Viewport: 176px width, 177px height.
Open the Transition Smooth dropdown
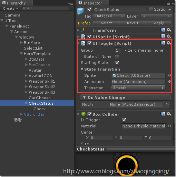(x=138, y=88)
